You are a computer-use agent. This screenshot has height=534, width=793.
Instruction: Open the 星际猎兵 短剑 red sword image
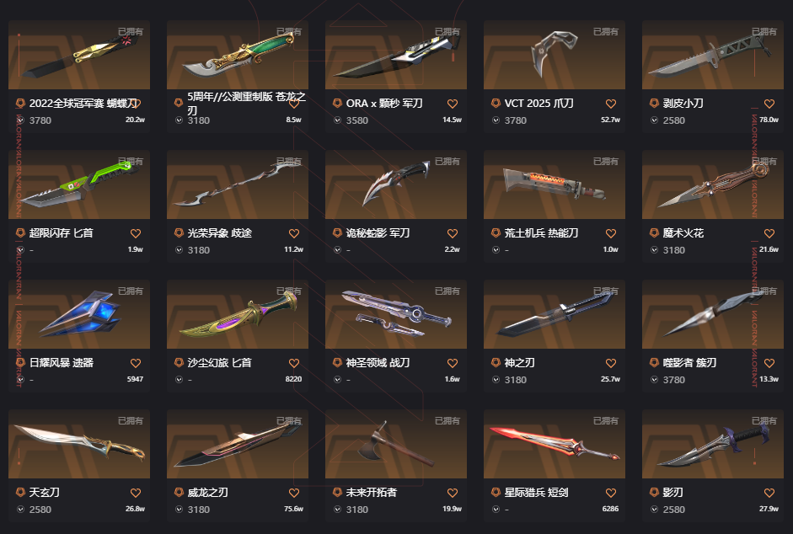tap(555, 444)
